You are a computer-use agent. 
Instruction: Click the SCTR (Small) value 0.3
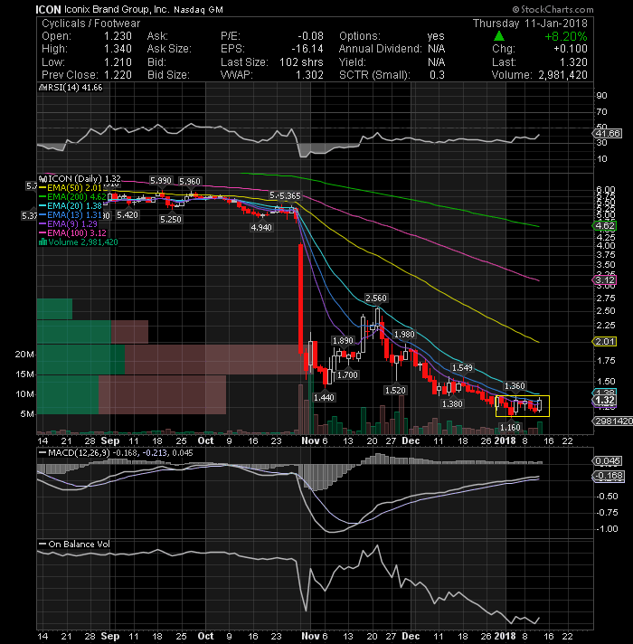pyautogui.click(x=437, y=75)
